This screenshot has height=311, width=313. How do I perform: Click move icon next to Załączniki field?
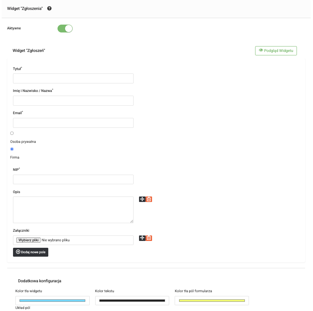click(x=142, y=238)
